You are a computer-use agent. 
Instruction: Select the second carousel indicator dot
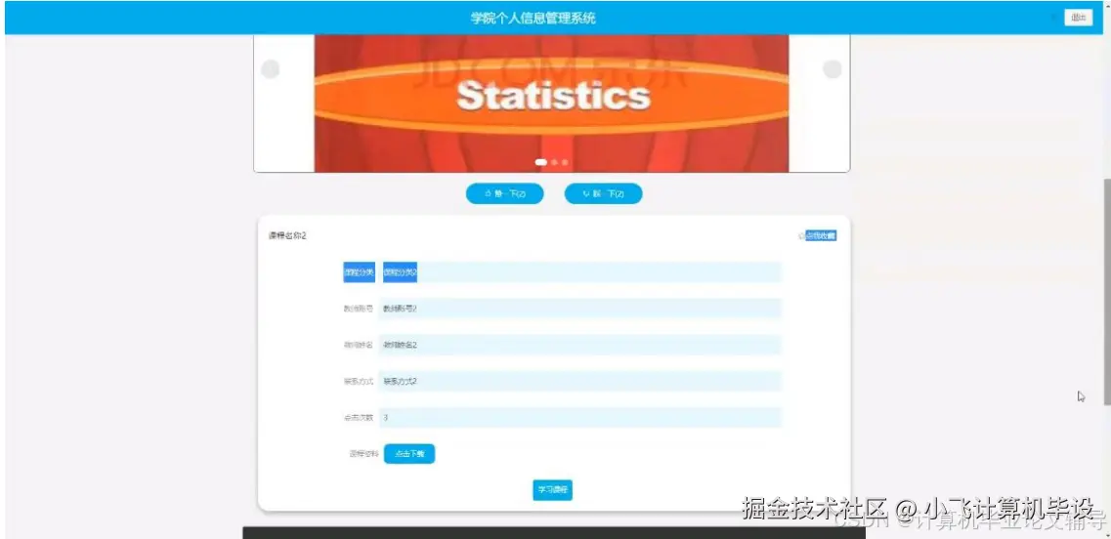555,162
